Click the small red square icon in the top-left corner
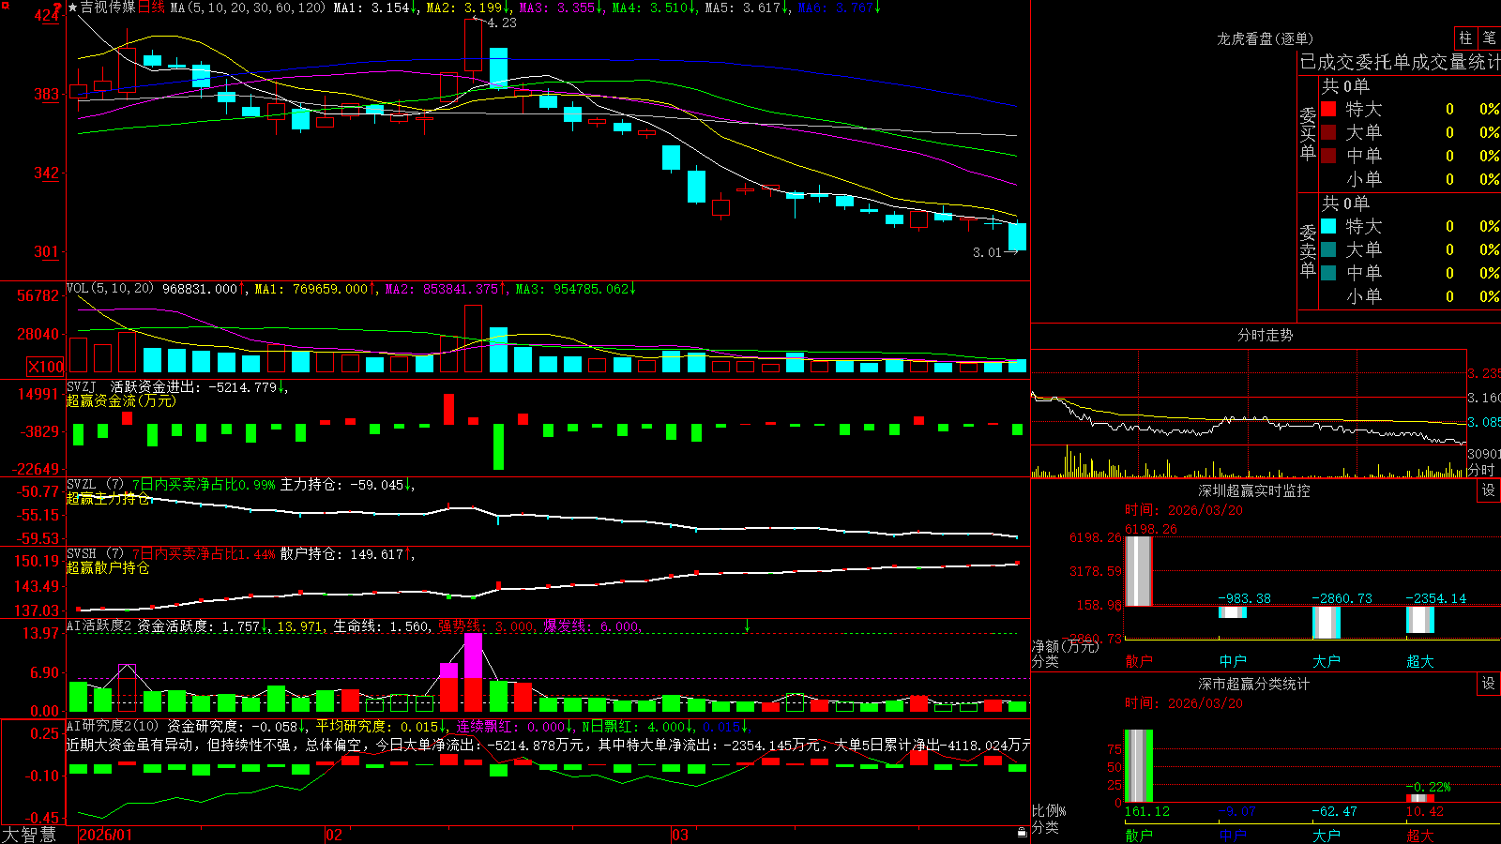Image resolution: width=1501 pixels, height=844 pixels. [x=5, y=6]
